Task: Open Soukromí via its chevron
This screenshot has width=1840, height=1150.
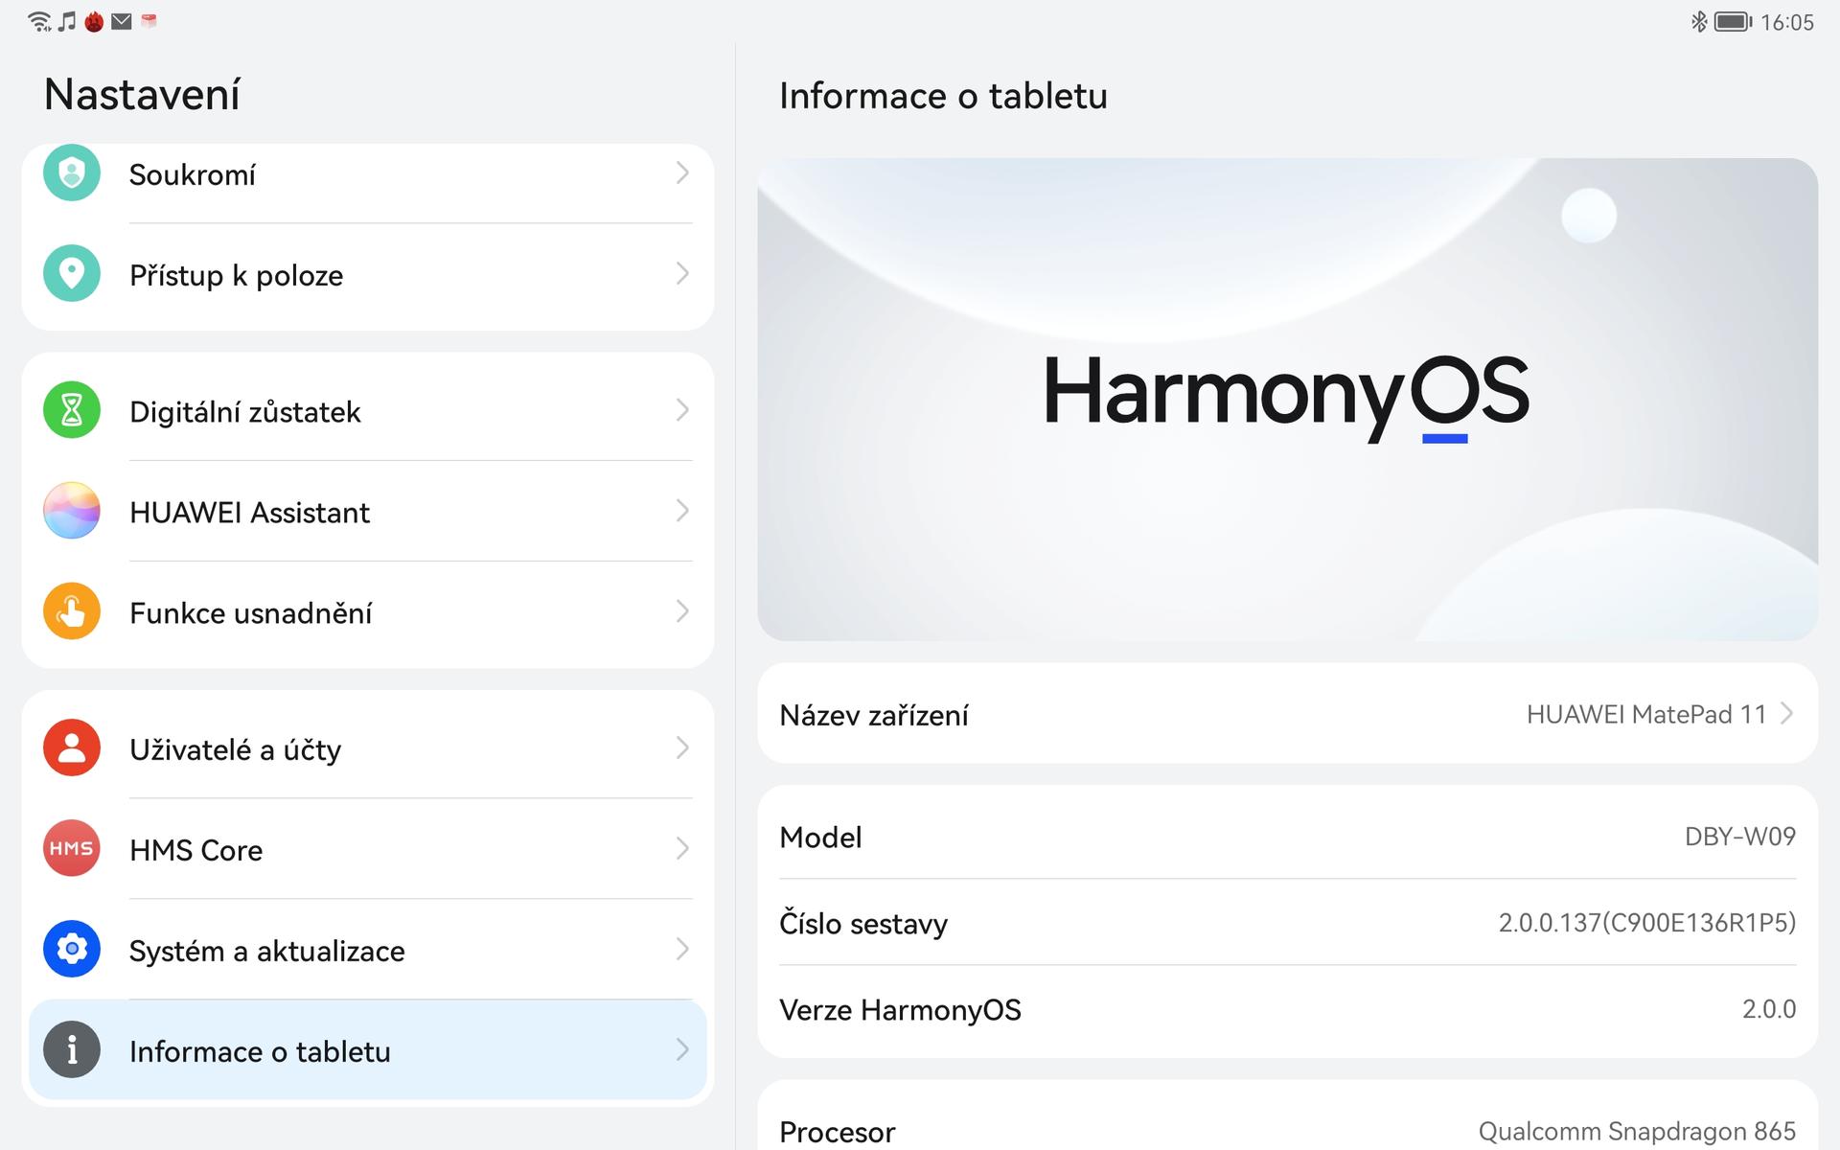Action: (x=682, y=172)
